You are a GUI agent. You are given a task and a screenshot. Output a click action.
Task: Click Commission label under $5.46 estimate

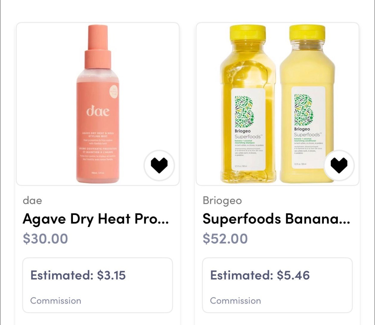(x=235, y=301)
